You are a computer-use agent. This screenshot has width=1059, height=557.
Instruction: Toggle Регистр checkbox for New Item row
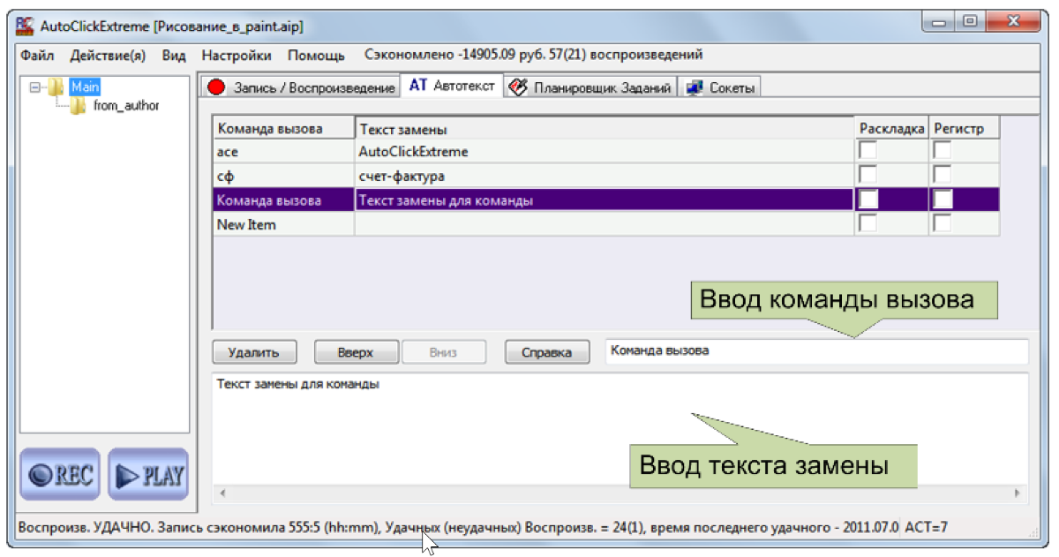click(x=943, y=224)
